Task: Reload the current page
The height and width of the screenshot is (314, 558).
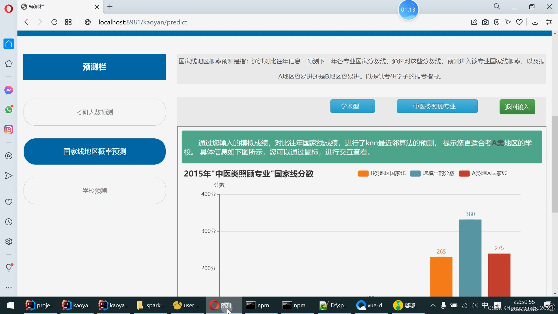Action: (54, 22)
